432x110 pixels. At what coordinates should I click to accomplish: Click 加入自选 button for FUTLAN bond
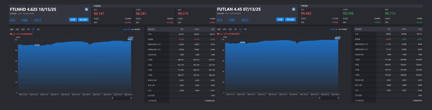[x=290, y=19]
